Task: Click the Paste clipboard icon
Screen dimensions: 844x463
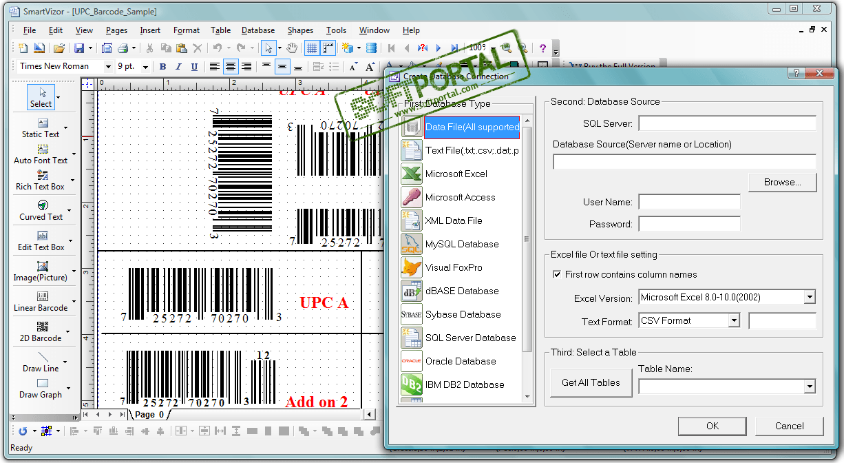Action: coord(181,48)
